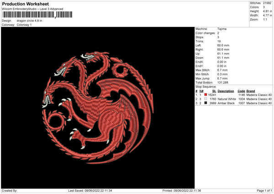
Task: Click the 'Natural White' description
Action: click(x=227, y=99)
